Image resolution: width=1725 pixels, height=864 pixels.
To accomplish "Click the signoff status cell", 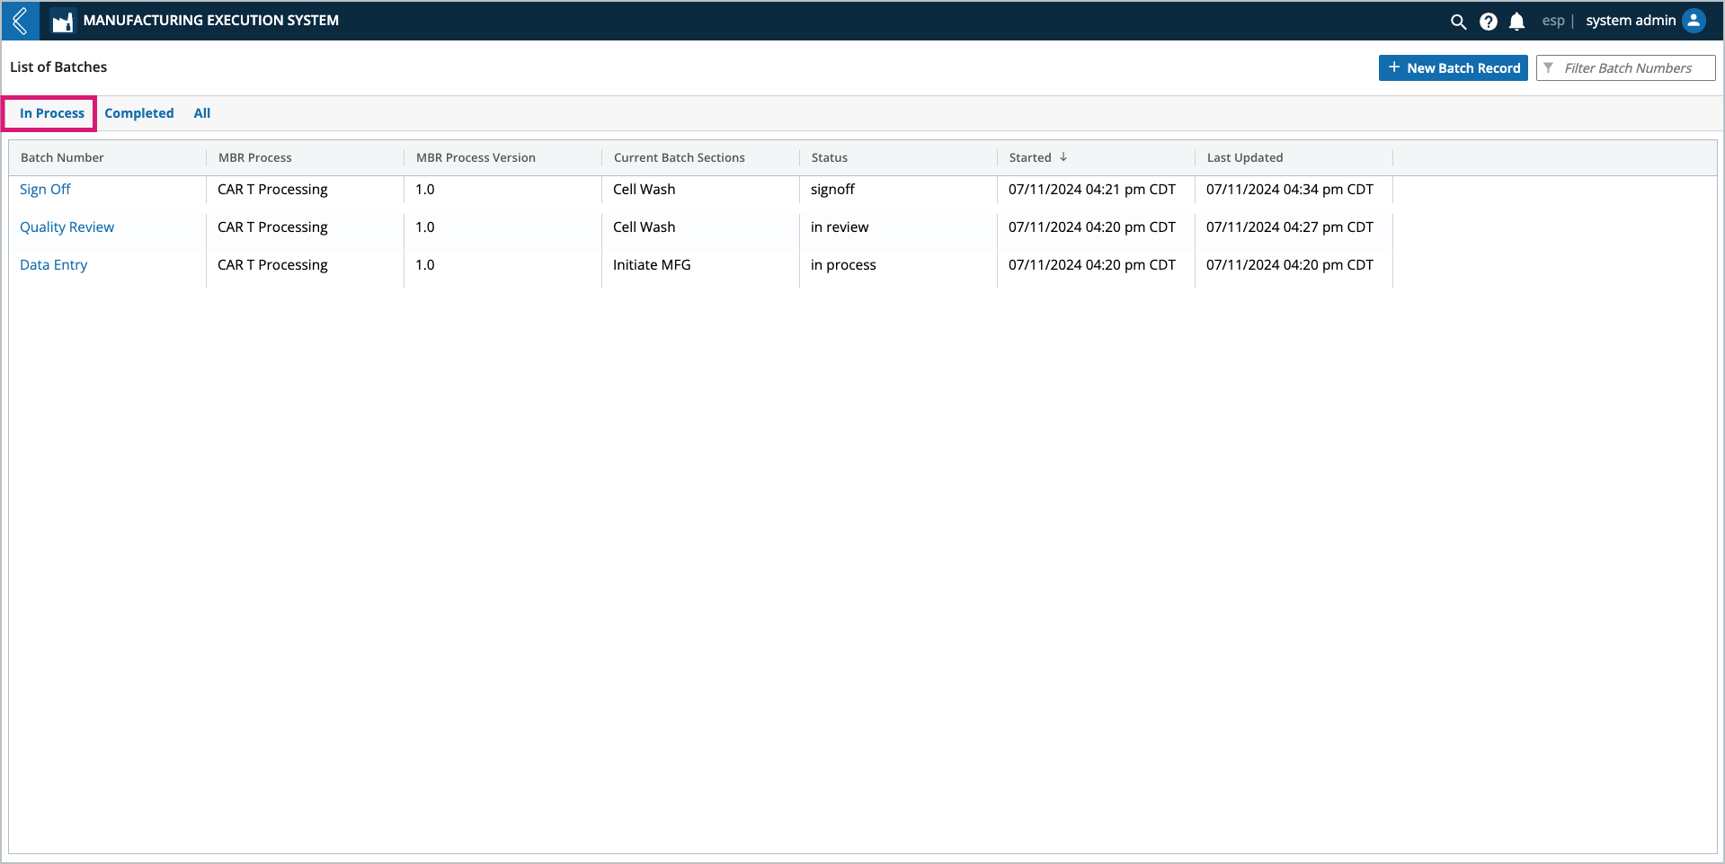I will (x=832, y=190).
